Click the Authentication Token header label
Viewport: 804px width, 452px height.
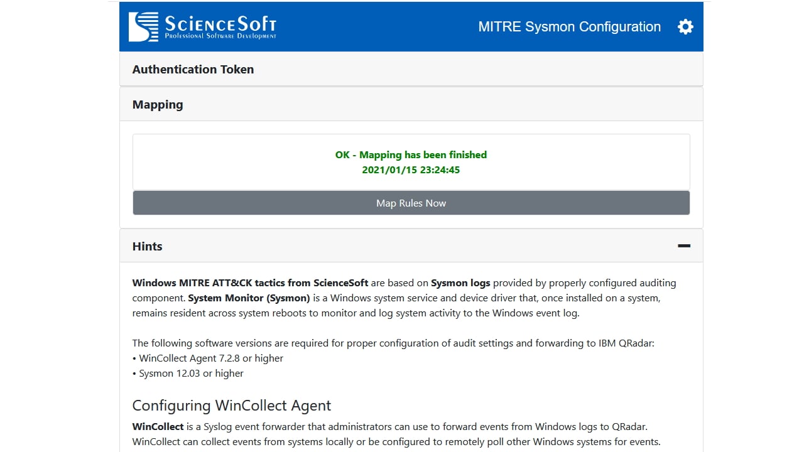pos(193,69)
